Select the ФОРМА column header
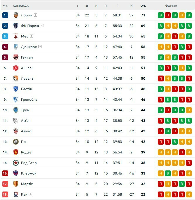Image resolution: width=195 pixels, height=200 pixels. [x=171, y=6]
